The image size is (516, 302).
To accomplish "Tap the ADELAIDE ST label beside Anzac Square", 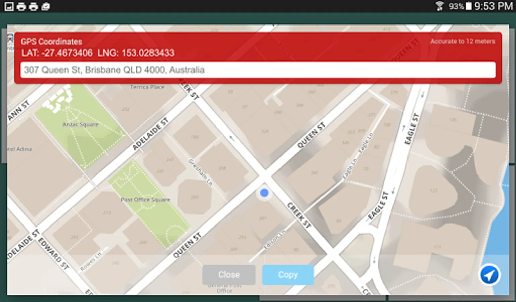I will 150,134.
